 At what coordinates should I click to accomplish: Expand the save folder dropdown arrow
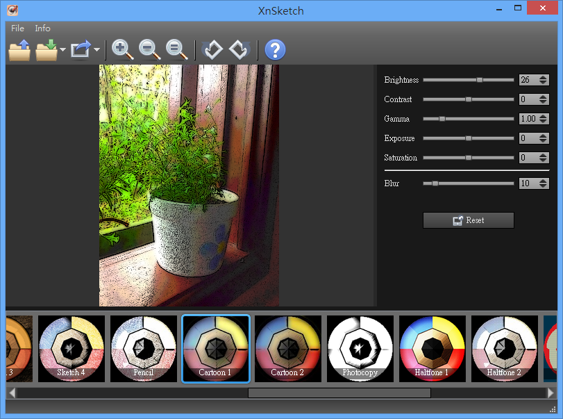click(x=62, y=50)
